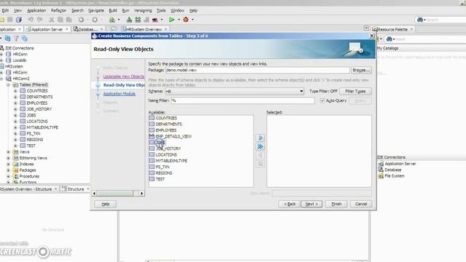Select DEPARTMENTS in the Available list
This screenshot has width=466, height=262.
point(168,124)
